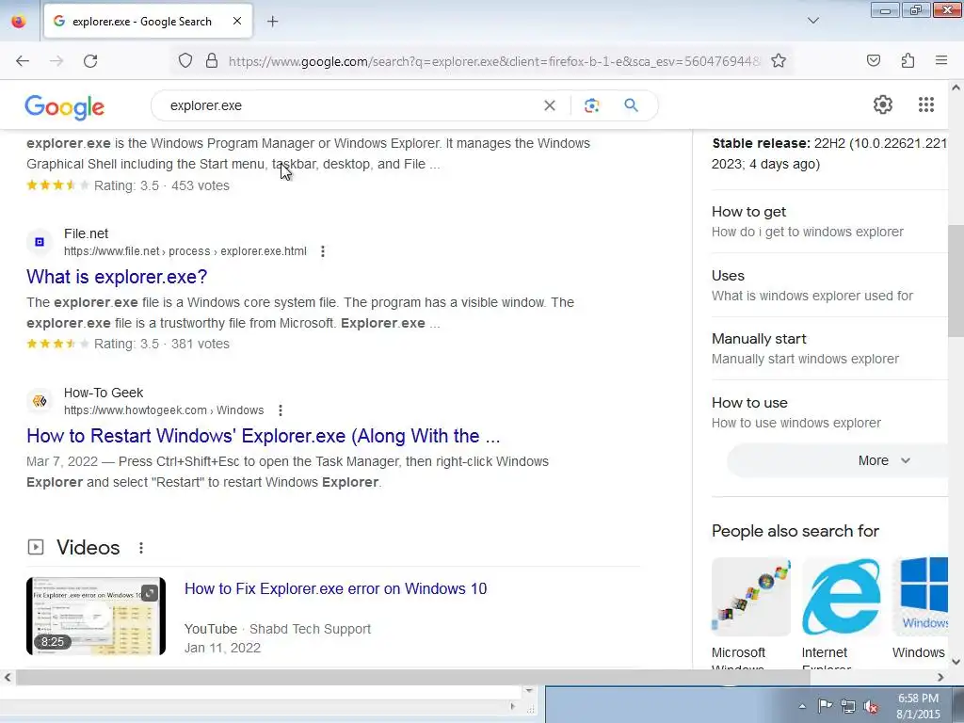This screenshot has height=723, width=964.
Task: Click the magnifying glass search button
Action: pyautogui.click(x=631, y=105)
